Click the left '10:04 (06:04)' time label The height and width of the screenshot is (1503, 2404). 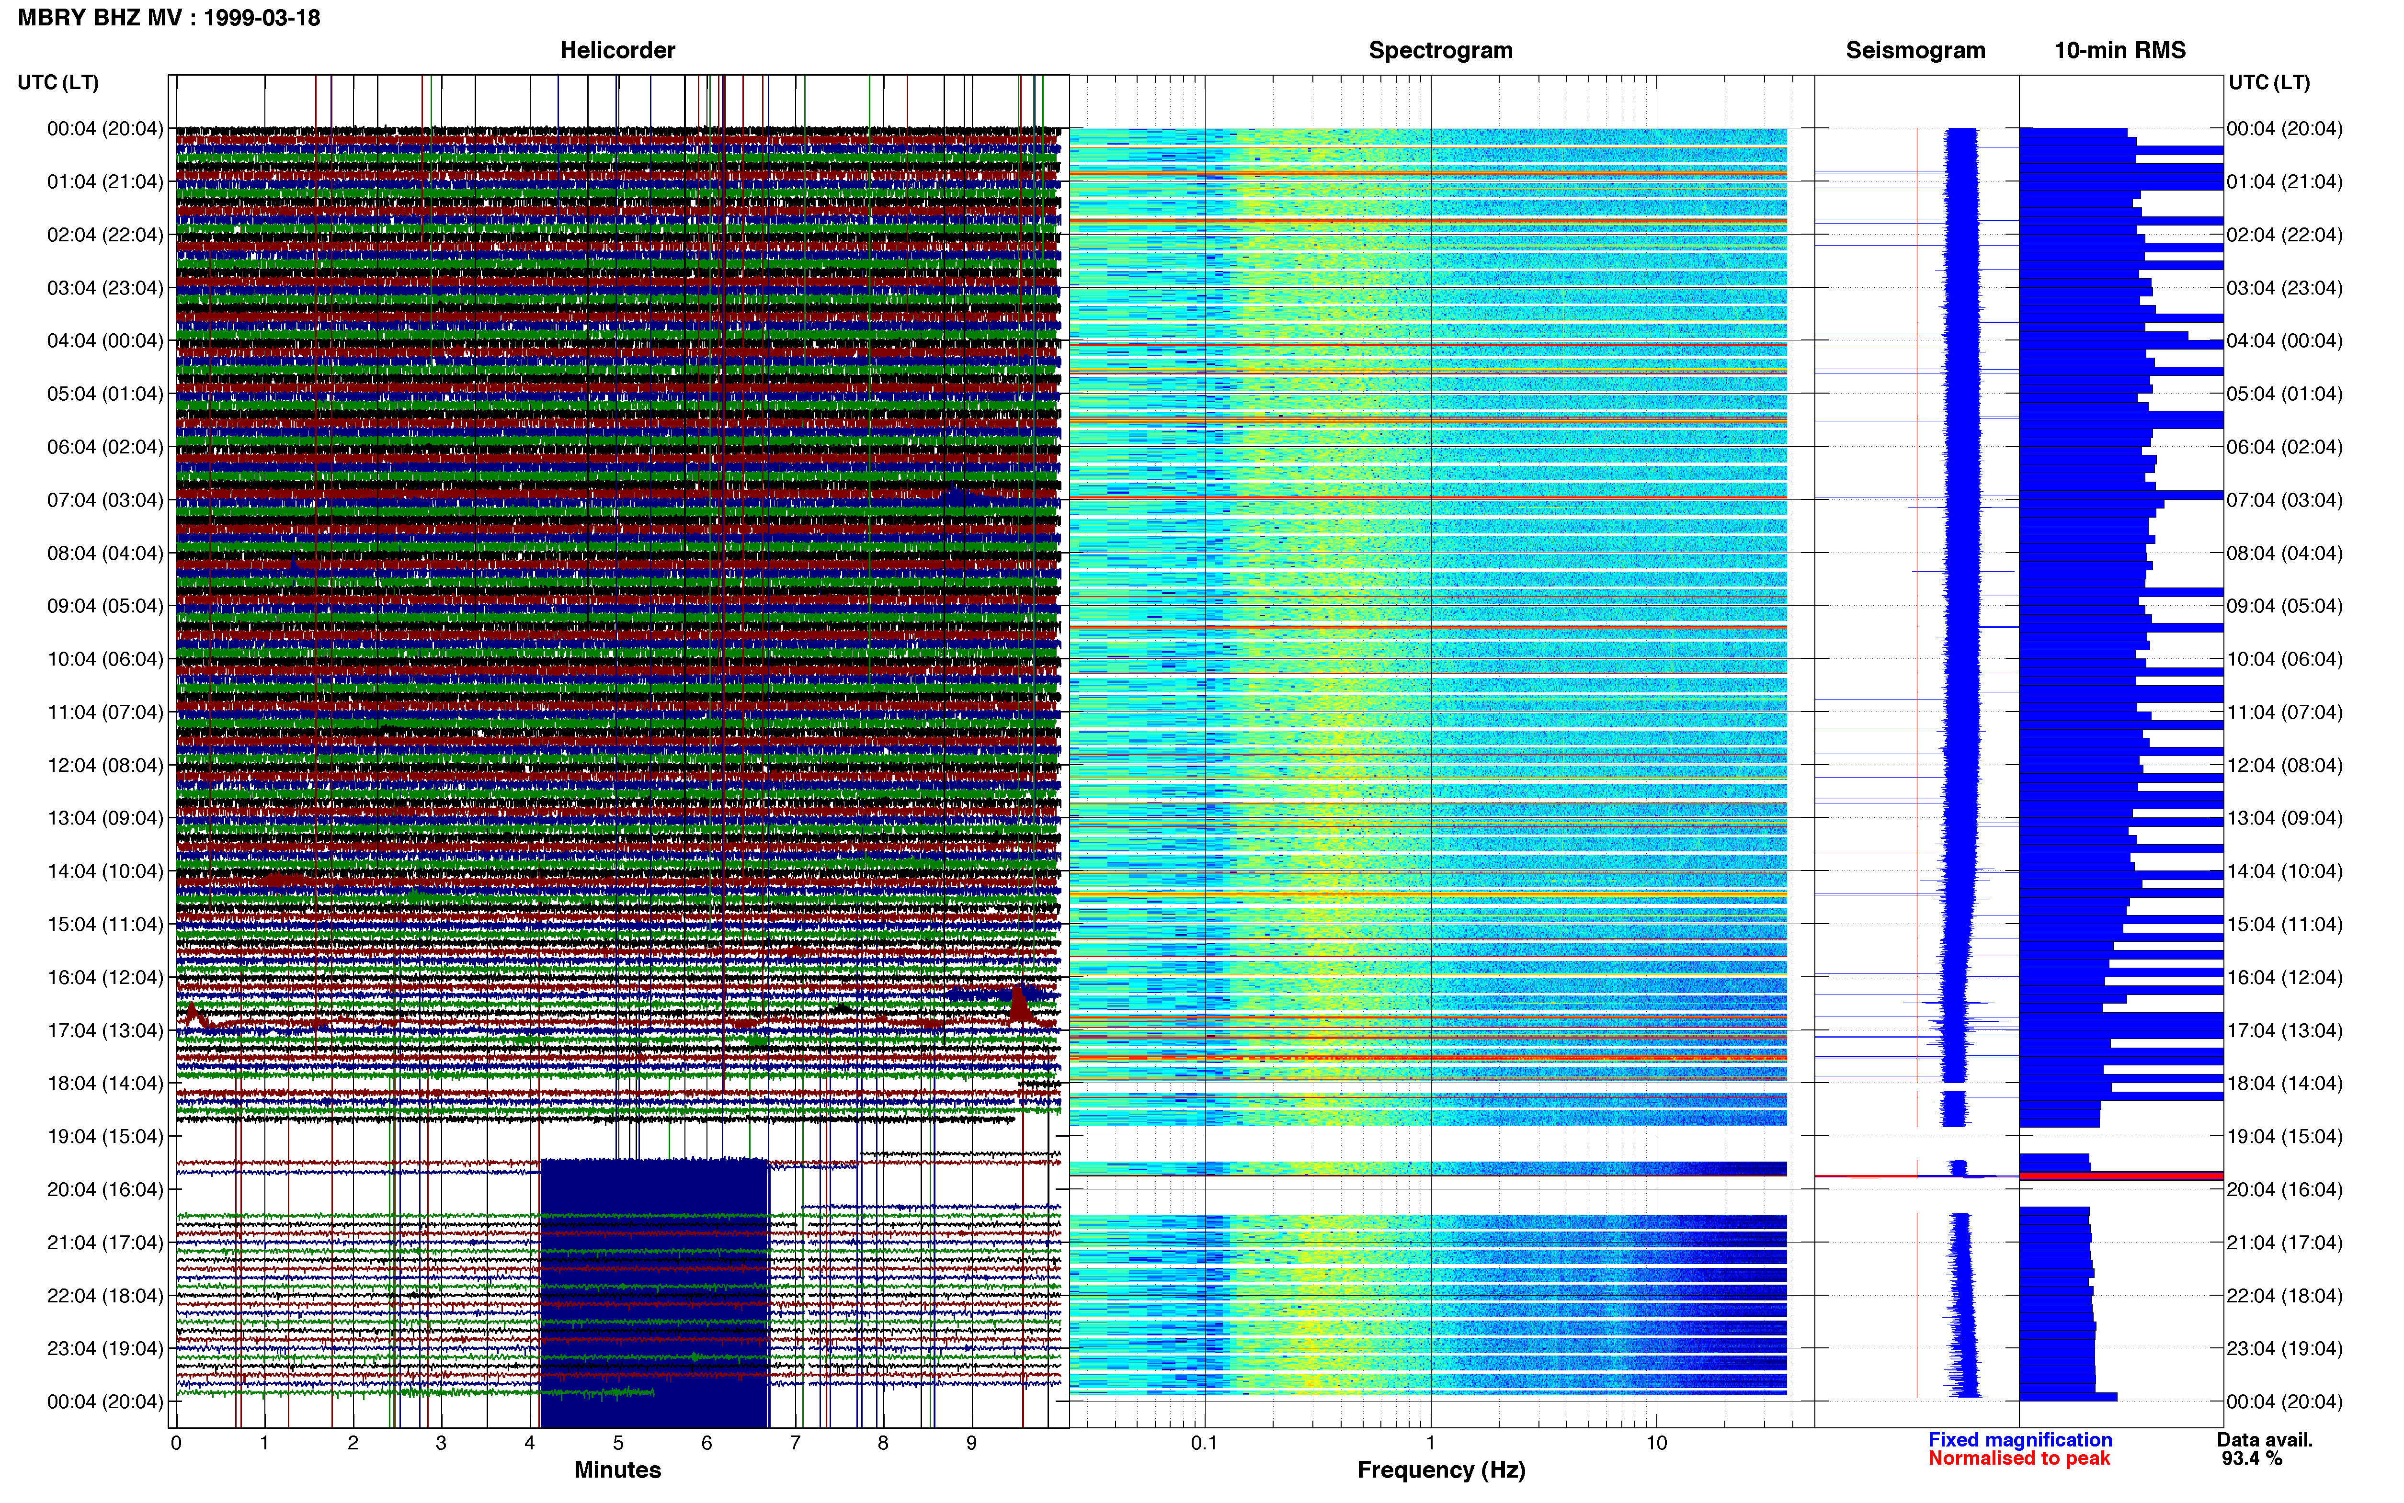(105, 659)
